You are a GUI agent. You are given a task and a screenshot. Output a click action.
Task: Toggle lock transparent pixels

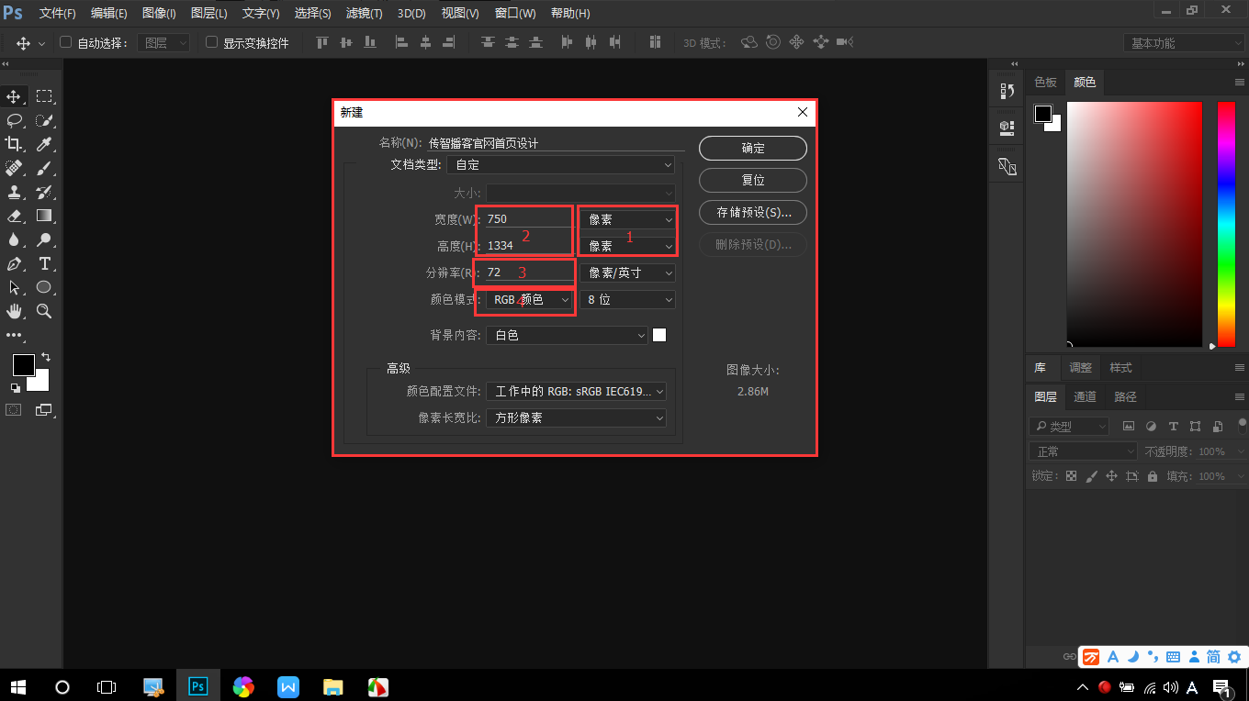click(1070, 476)
